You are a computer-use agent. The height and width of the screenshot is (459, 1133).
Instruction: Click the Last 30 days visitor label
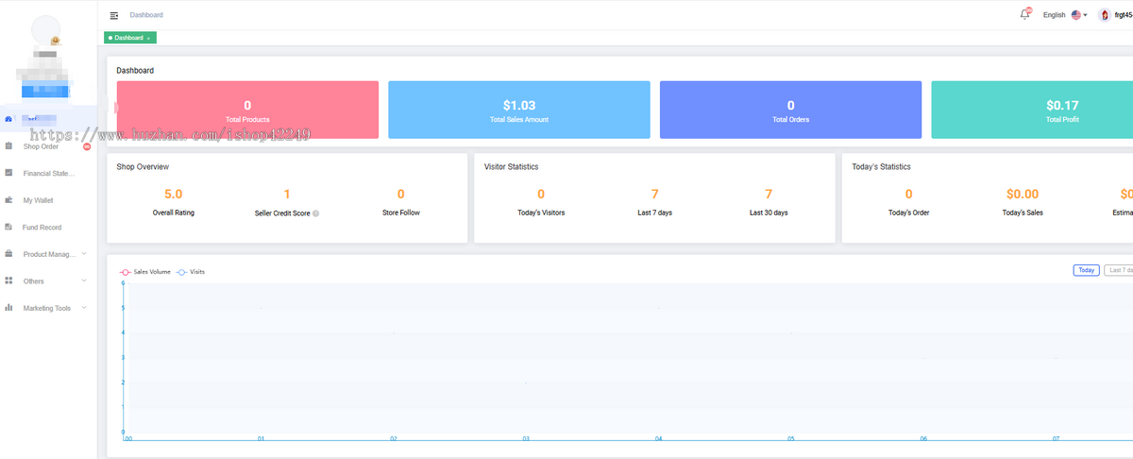pos(769,213)
